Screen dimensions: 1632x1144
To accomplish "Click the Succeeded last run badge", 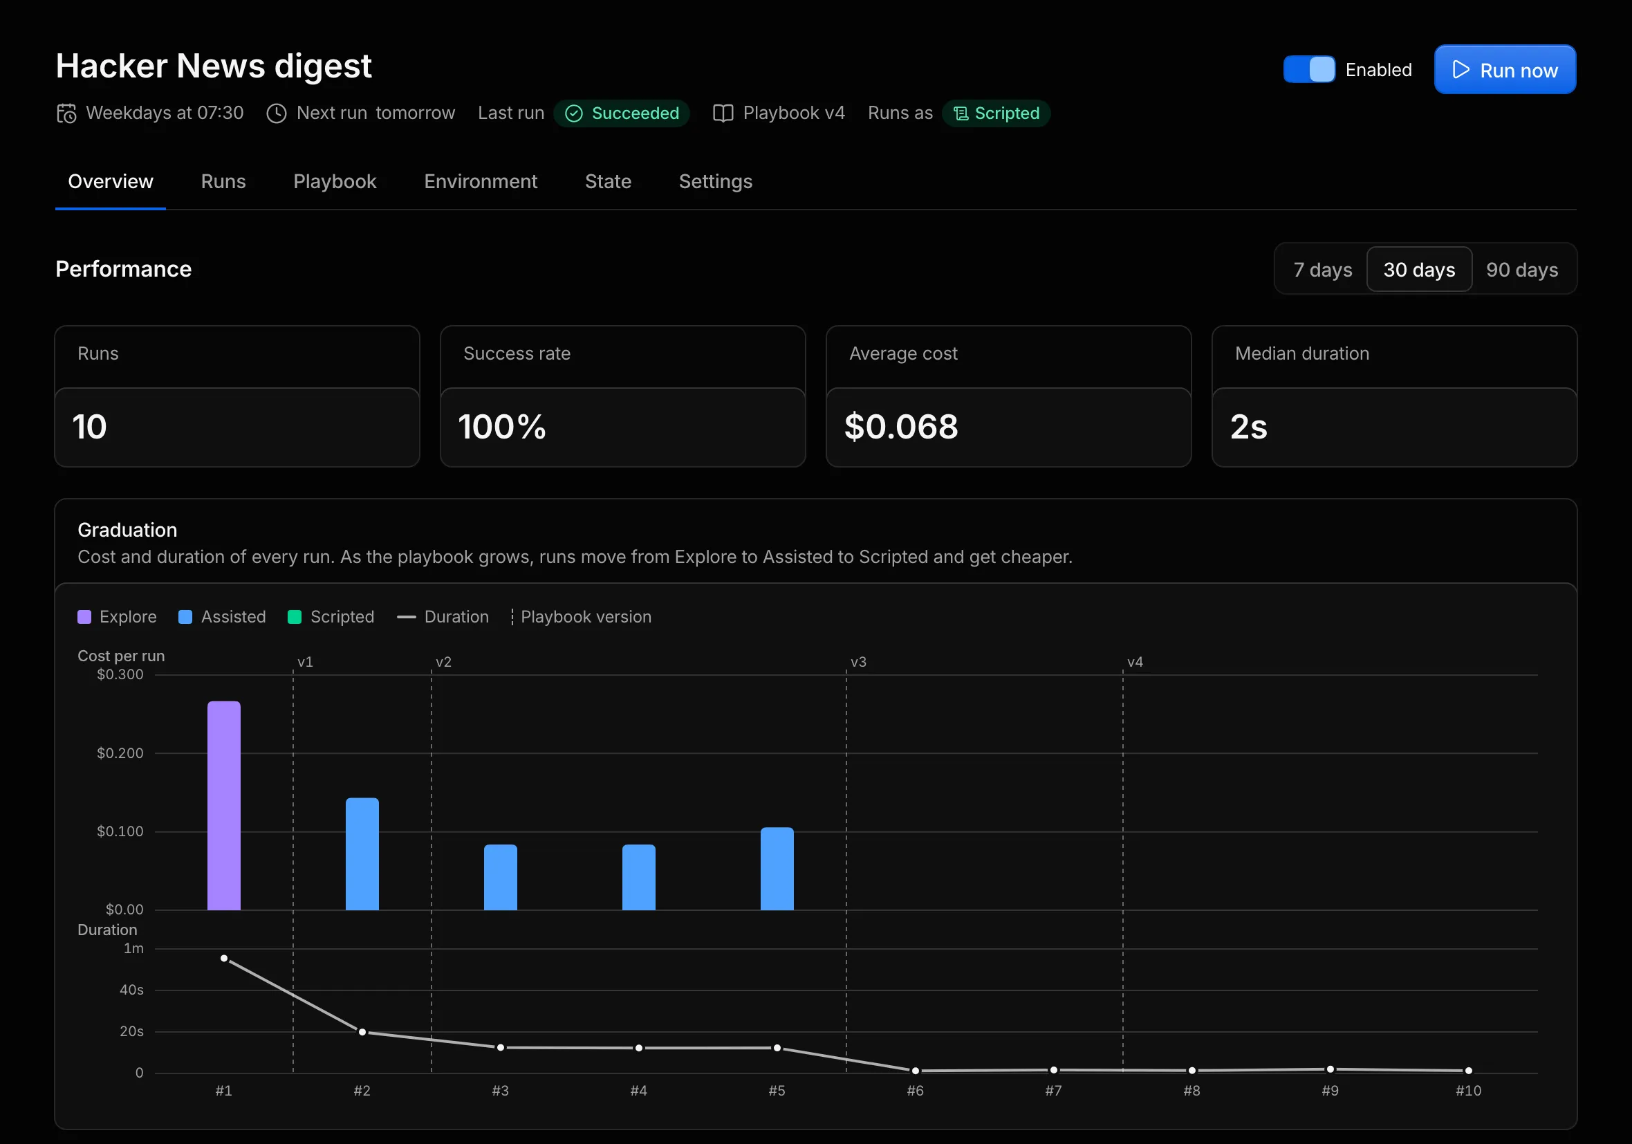I will point(621,113).
